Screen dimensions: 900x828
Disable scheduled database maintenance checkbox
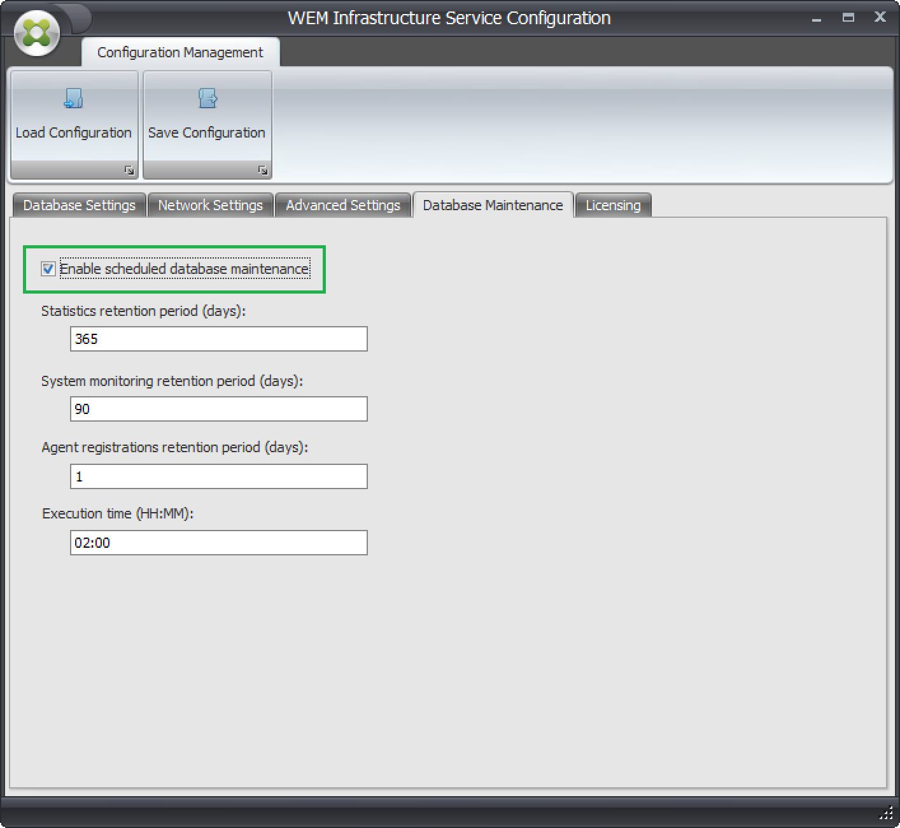pyautogui.click(x=48, y=269)
